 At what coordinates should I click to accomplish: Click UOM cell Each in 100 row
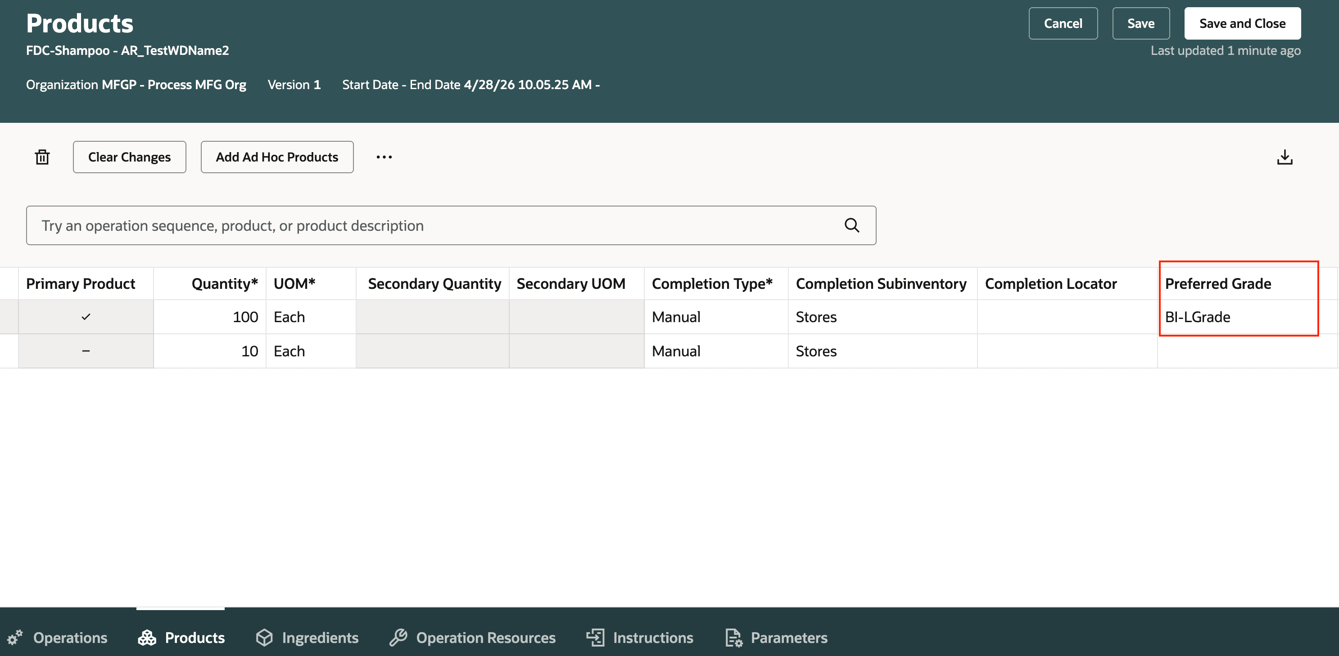(311, 317)
